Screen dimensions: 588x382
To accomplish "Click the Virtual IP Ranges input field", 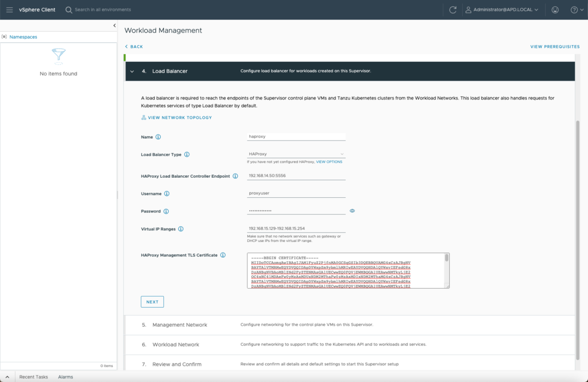I will (x=296, y=228).
